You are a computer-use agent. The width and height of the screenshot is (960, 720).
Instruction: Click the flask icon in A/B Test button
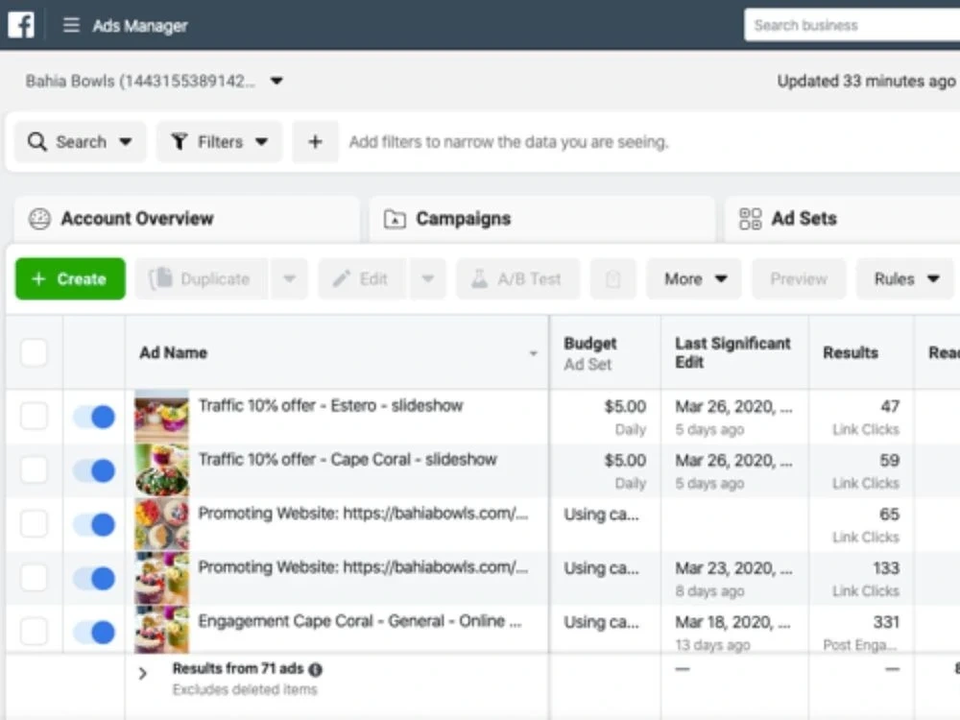coord(479,279)
